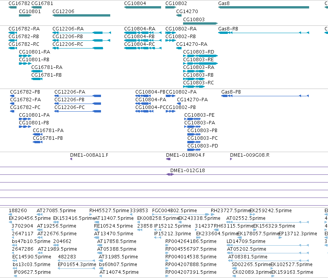The image size is (328, 278).
Task: Click the DME1-009G08.R clone end label
Action: click(x=249, y=155)
